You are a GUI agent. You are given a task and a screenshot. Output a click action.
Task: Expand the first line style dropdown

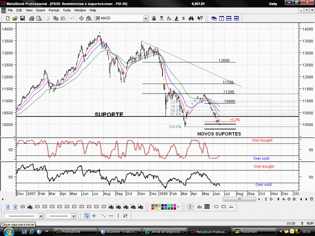(x=41, y=216)
